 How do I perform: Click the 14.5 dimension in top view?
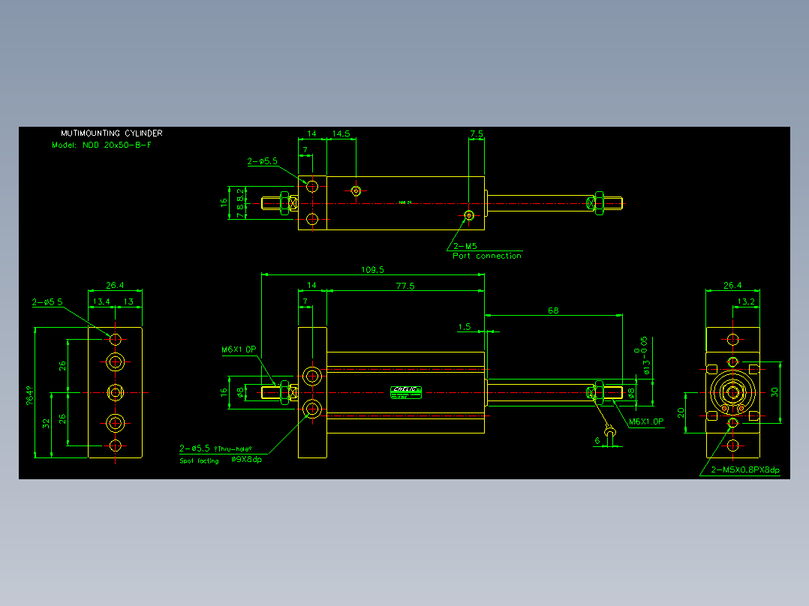point(341,133)
